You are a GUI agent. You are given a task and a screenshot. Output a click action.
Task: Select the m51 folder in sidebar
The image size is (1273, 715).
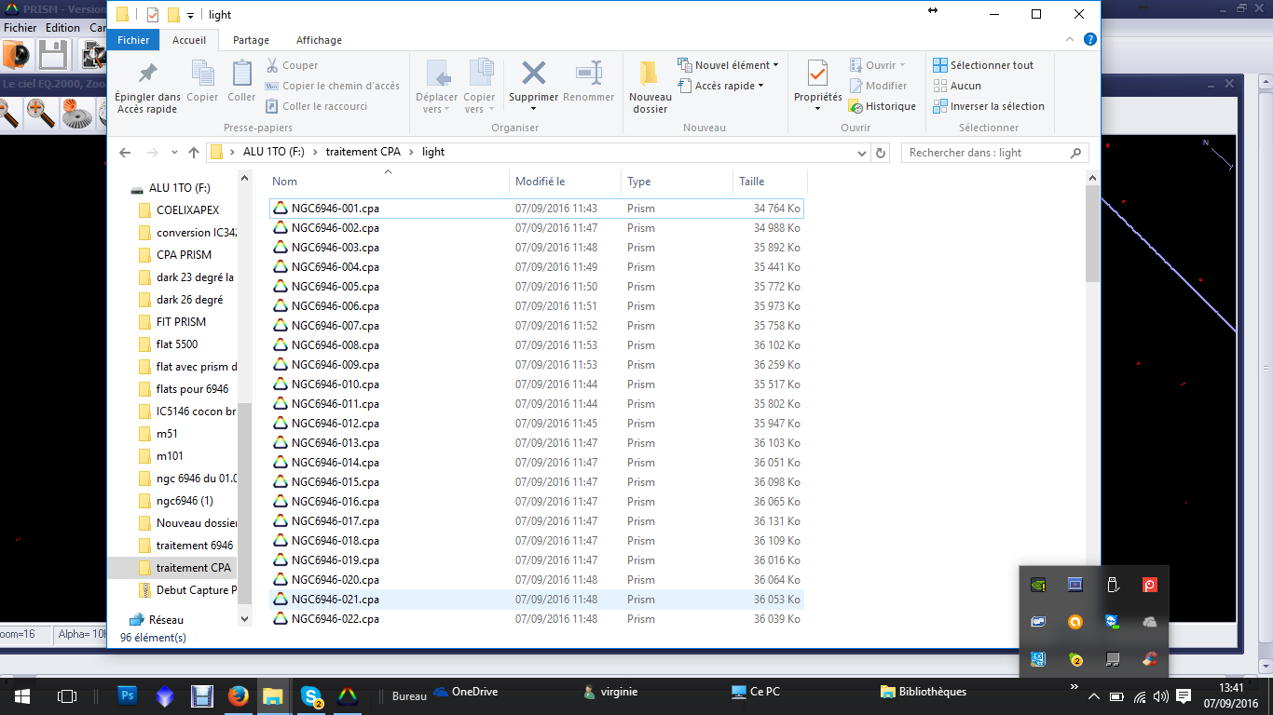tap(168, 434)
